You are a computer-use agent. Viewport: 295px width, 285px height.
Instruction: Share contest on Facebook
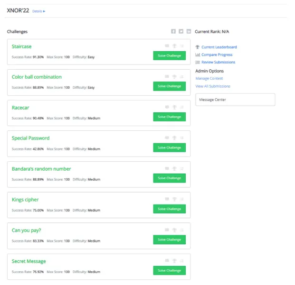click(173, 31)
